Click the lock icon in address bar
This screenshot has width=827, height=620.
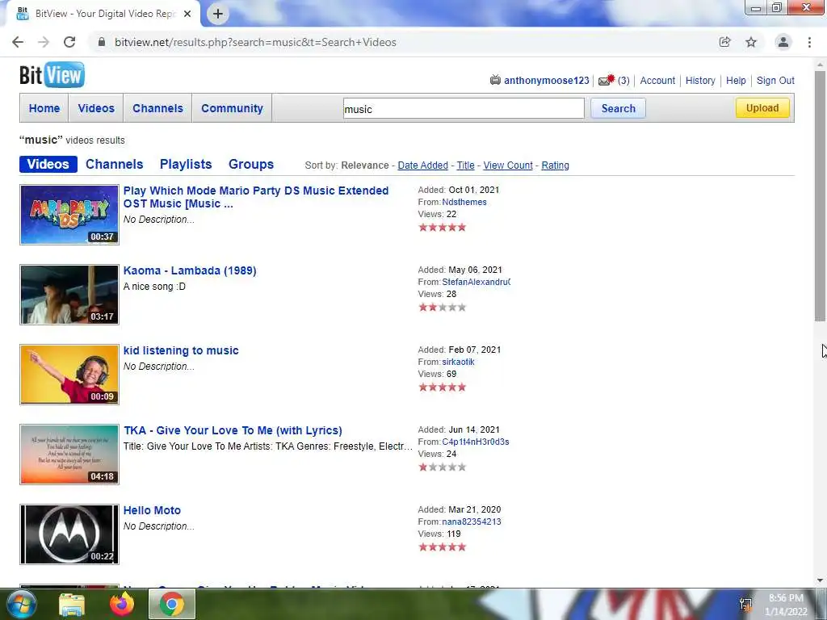102,42
